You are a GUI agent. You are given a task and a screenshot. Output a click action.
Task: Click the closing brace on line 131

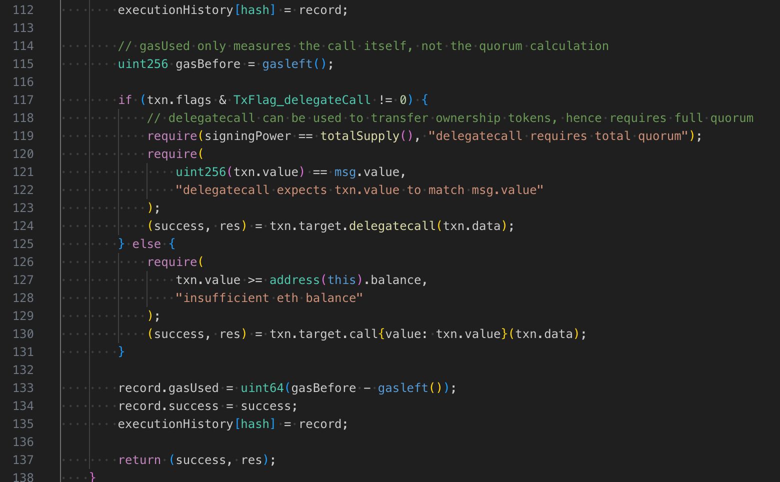tap(121, 352)
